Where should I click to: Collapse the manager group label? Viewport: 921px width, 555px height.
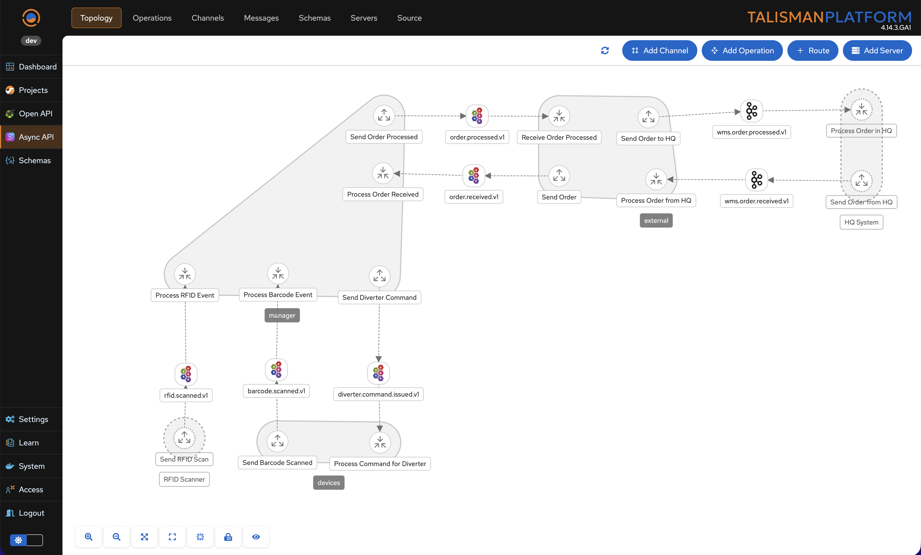pos(282,315)
